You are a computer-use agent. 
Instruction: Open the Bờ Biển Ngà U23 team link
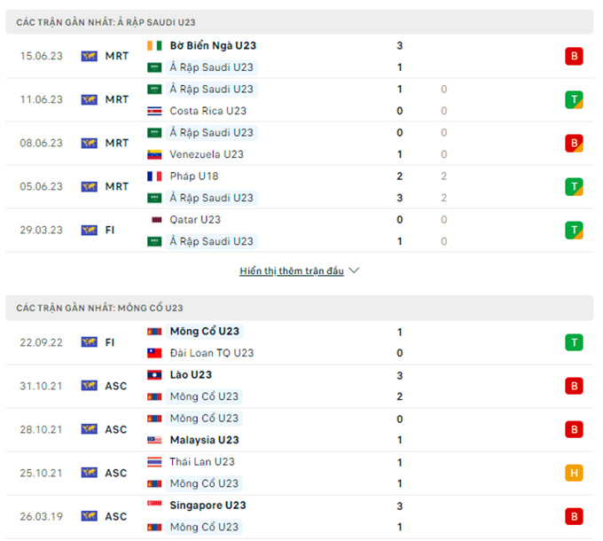click(x=213, y=45)
